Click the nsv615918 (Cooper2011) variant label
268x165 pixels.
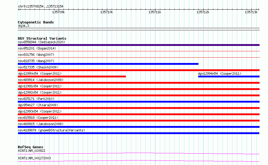[38, 118]
